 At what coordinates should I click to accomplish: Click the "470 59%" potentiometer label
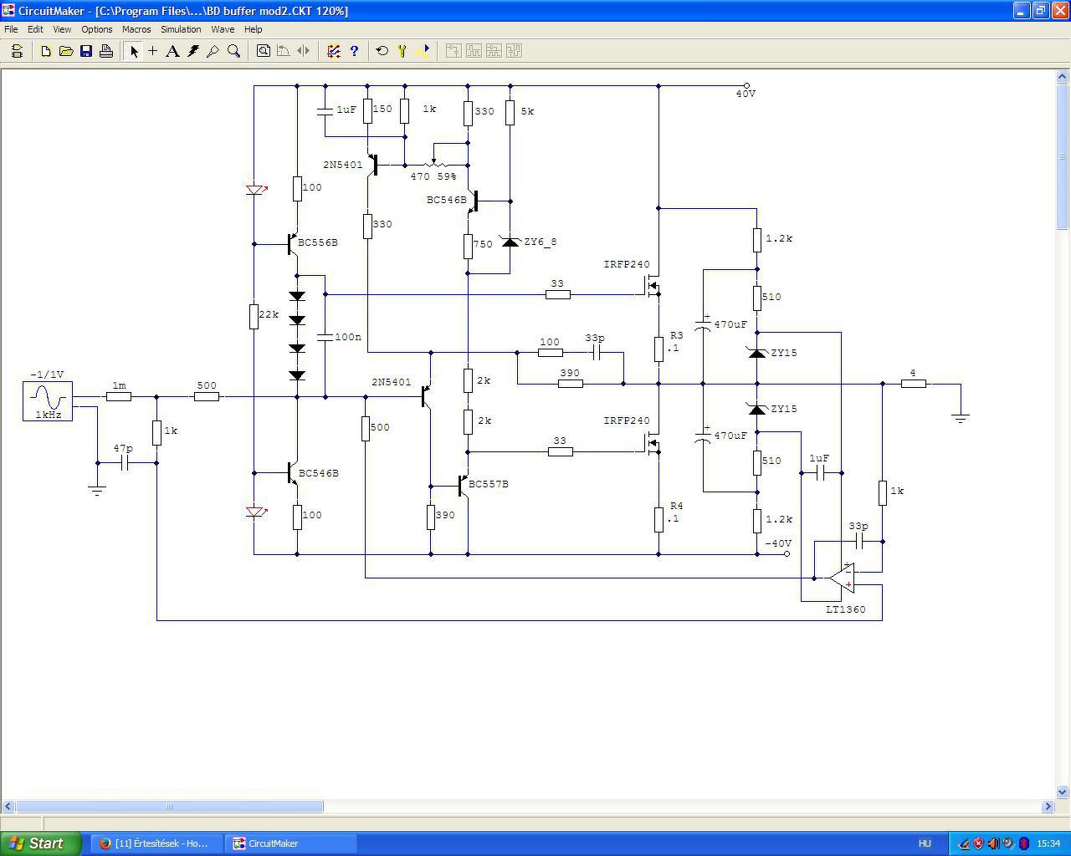(433, 177)
